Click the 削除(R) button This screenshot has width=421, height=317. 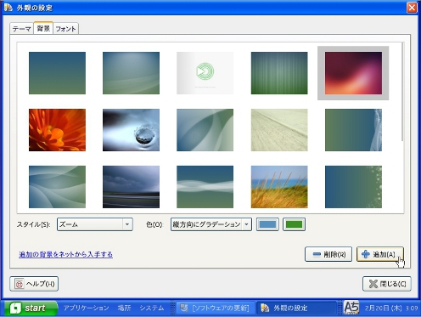point(328,254)
